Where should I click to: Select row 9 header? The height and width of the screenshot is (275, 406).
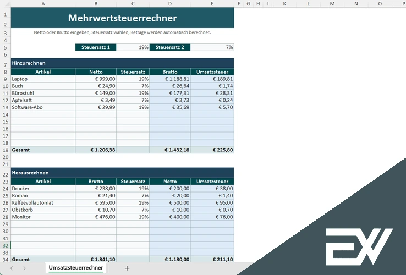click(5, 79)
